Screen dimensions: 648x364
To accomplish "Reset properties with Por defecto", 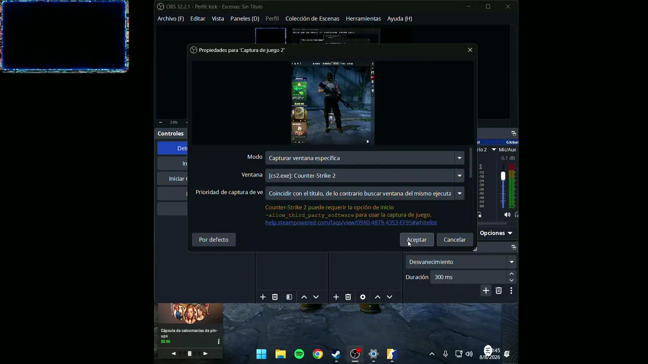I will pyautogui.click(x=214, y=240).
